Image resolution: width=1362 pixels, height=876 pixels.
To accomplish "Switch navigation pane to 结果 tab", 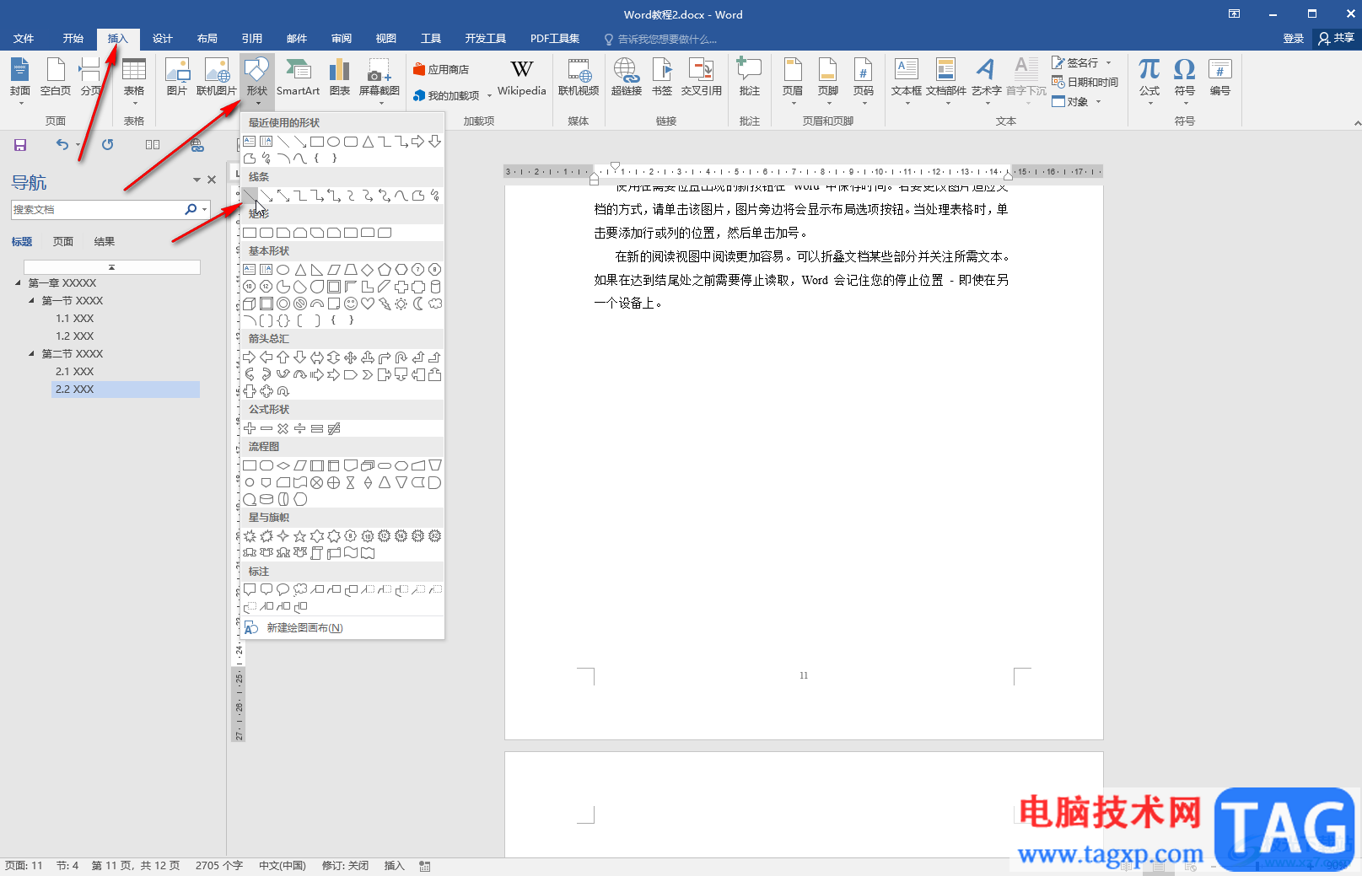I will pos(105,242).
